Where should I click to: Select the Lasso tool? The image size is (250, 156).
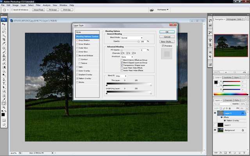(4, 32)
